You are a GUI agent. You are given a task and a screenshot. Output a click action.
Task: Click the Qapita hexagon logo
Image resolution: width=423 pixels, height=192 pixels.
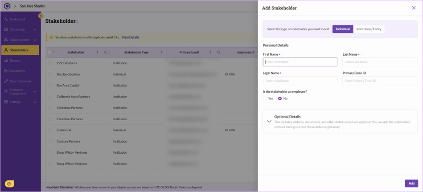(x=7, y=6)
